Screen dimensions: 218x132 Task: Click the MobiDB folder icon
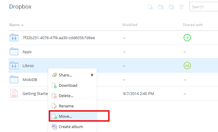(14, 80)
